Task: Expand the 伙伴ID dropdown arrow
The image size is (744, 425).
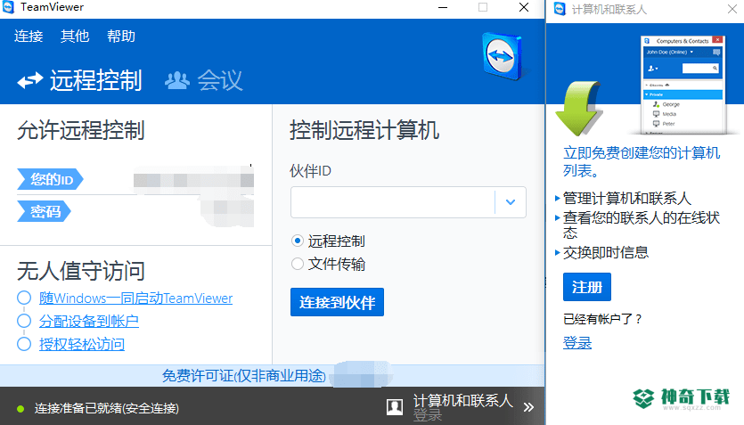Action: coord(511,202)
